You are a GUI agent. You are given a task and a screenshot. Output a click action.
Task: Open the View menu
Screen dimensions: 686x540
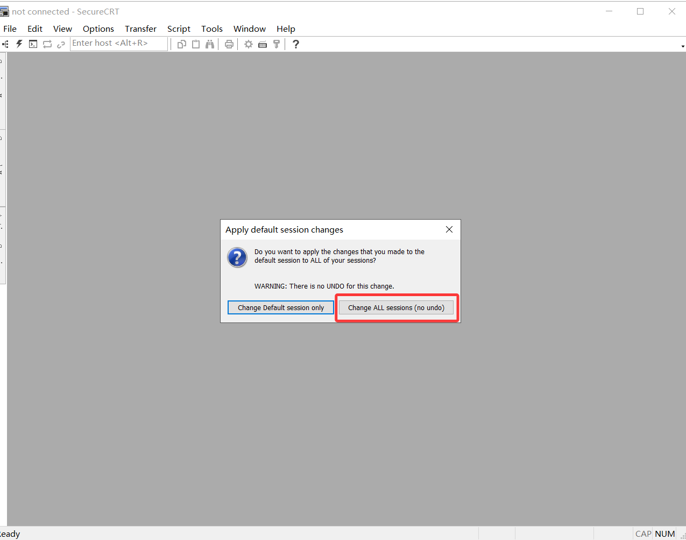(62, 29)
